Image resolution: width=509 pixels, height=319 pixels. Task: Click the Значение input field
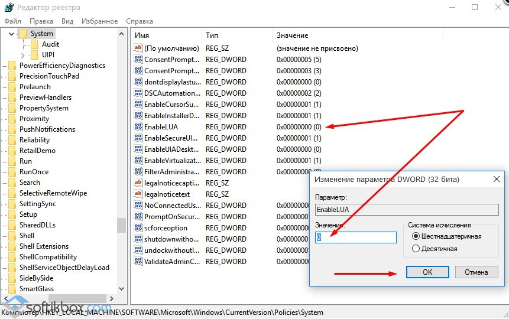pos(356,237)
